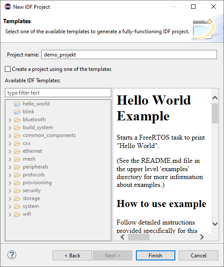This screenshot has width=224, height=267.
Task: Click the Eclipse logo in title bar
Action: [7, 7]
